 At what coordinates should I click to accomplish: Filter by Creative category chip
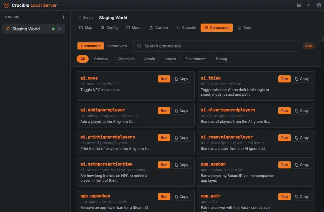[x=101, y=59]
